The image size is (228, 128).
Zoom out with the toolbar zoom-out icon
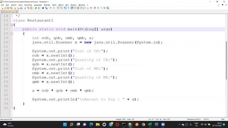(x=54, y=8)
